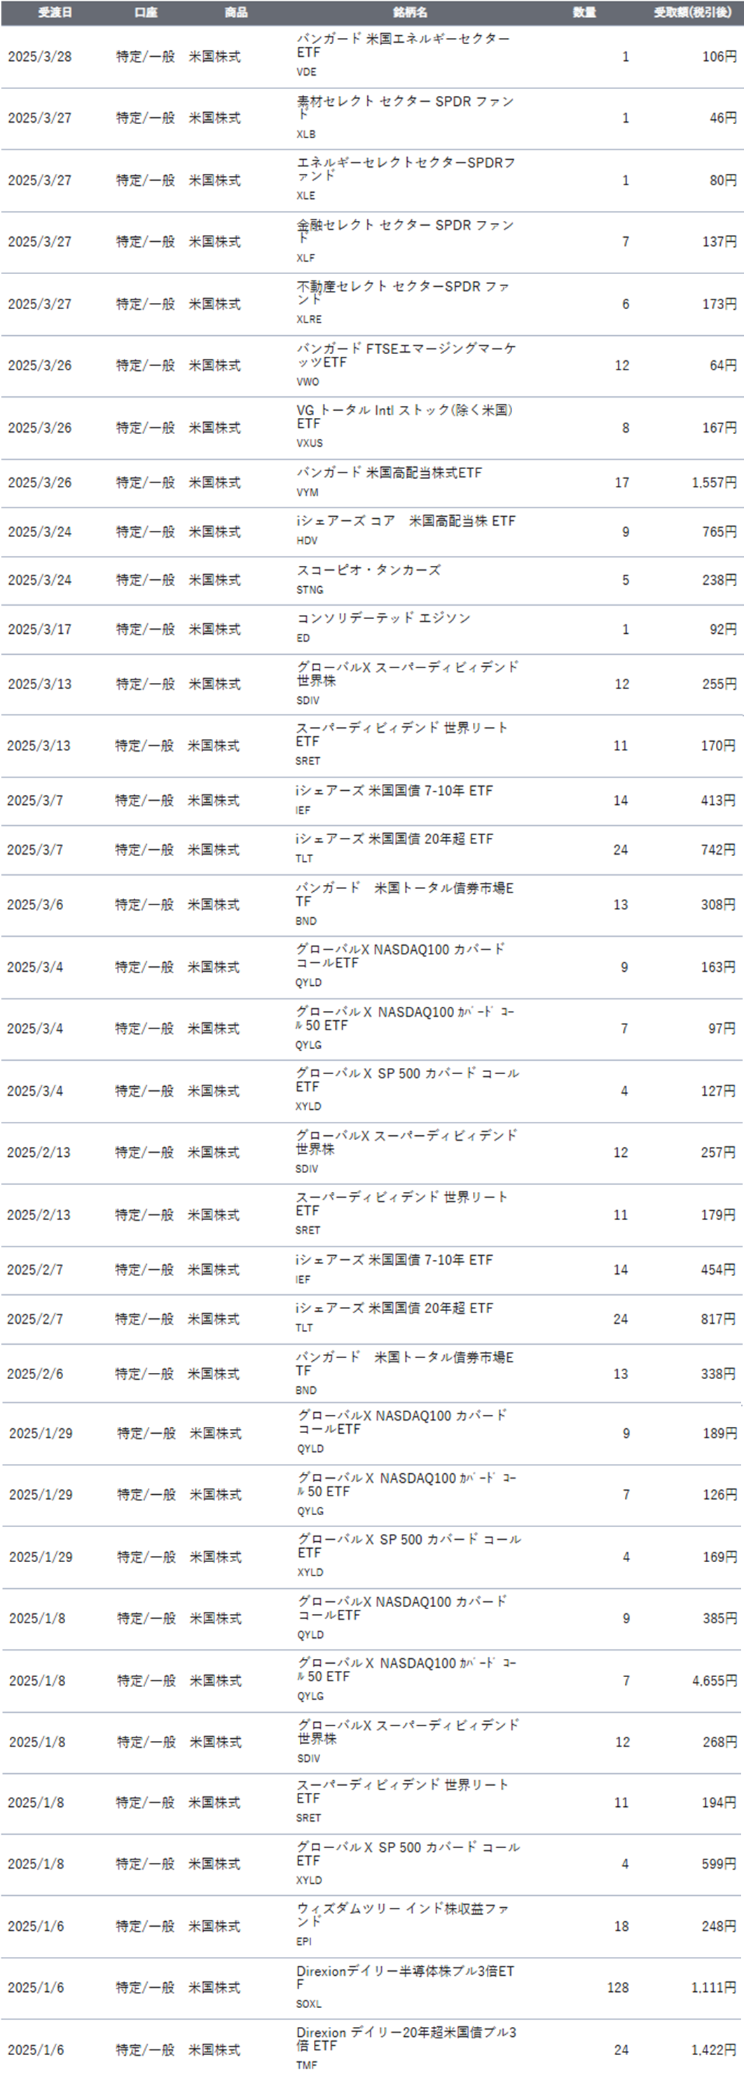Select the HDV ticker symbol
Viewport: 744px width, 2081px height.
click(x=307, y=541)
